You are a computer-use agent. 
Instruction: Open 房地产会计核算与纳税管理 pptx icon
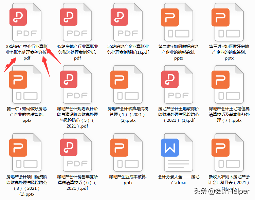pyautogui.click(x=127, y=84)
